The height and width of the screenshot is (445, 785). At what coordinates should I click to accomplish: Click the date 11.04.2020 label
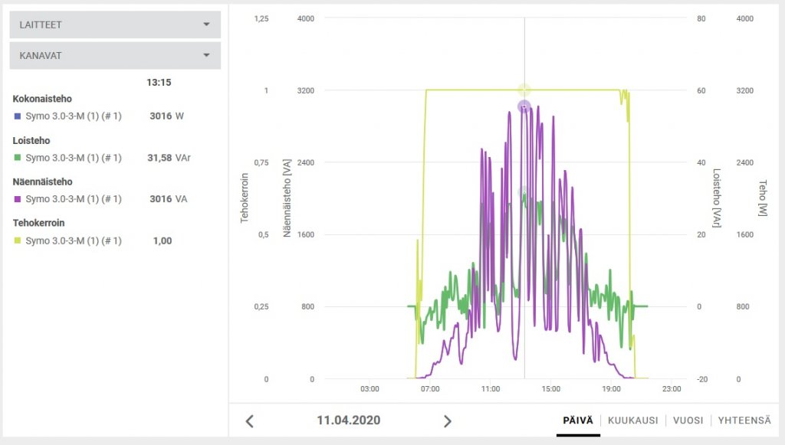(348, 420)
